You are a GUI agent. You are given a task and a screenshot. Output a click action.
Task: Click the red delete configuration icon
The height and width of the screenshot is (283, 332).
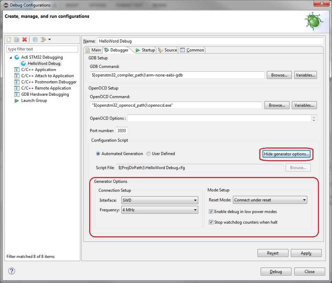[x=24, y=40]
